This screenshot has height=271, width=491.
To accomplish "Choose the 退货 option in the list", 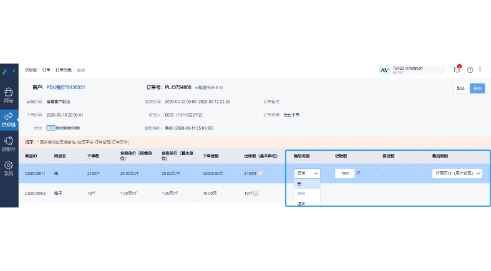I will 307,203.
